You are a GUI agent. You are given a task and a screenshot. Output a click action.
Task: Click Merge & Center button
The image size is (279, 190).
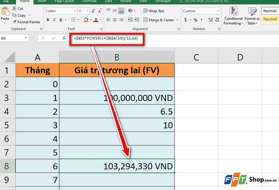(x=159, y=20)
